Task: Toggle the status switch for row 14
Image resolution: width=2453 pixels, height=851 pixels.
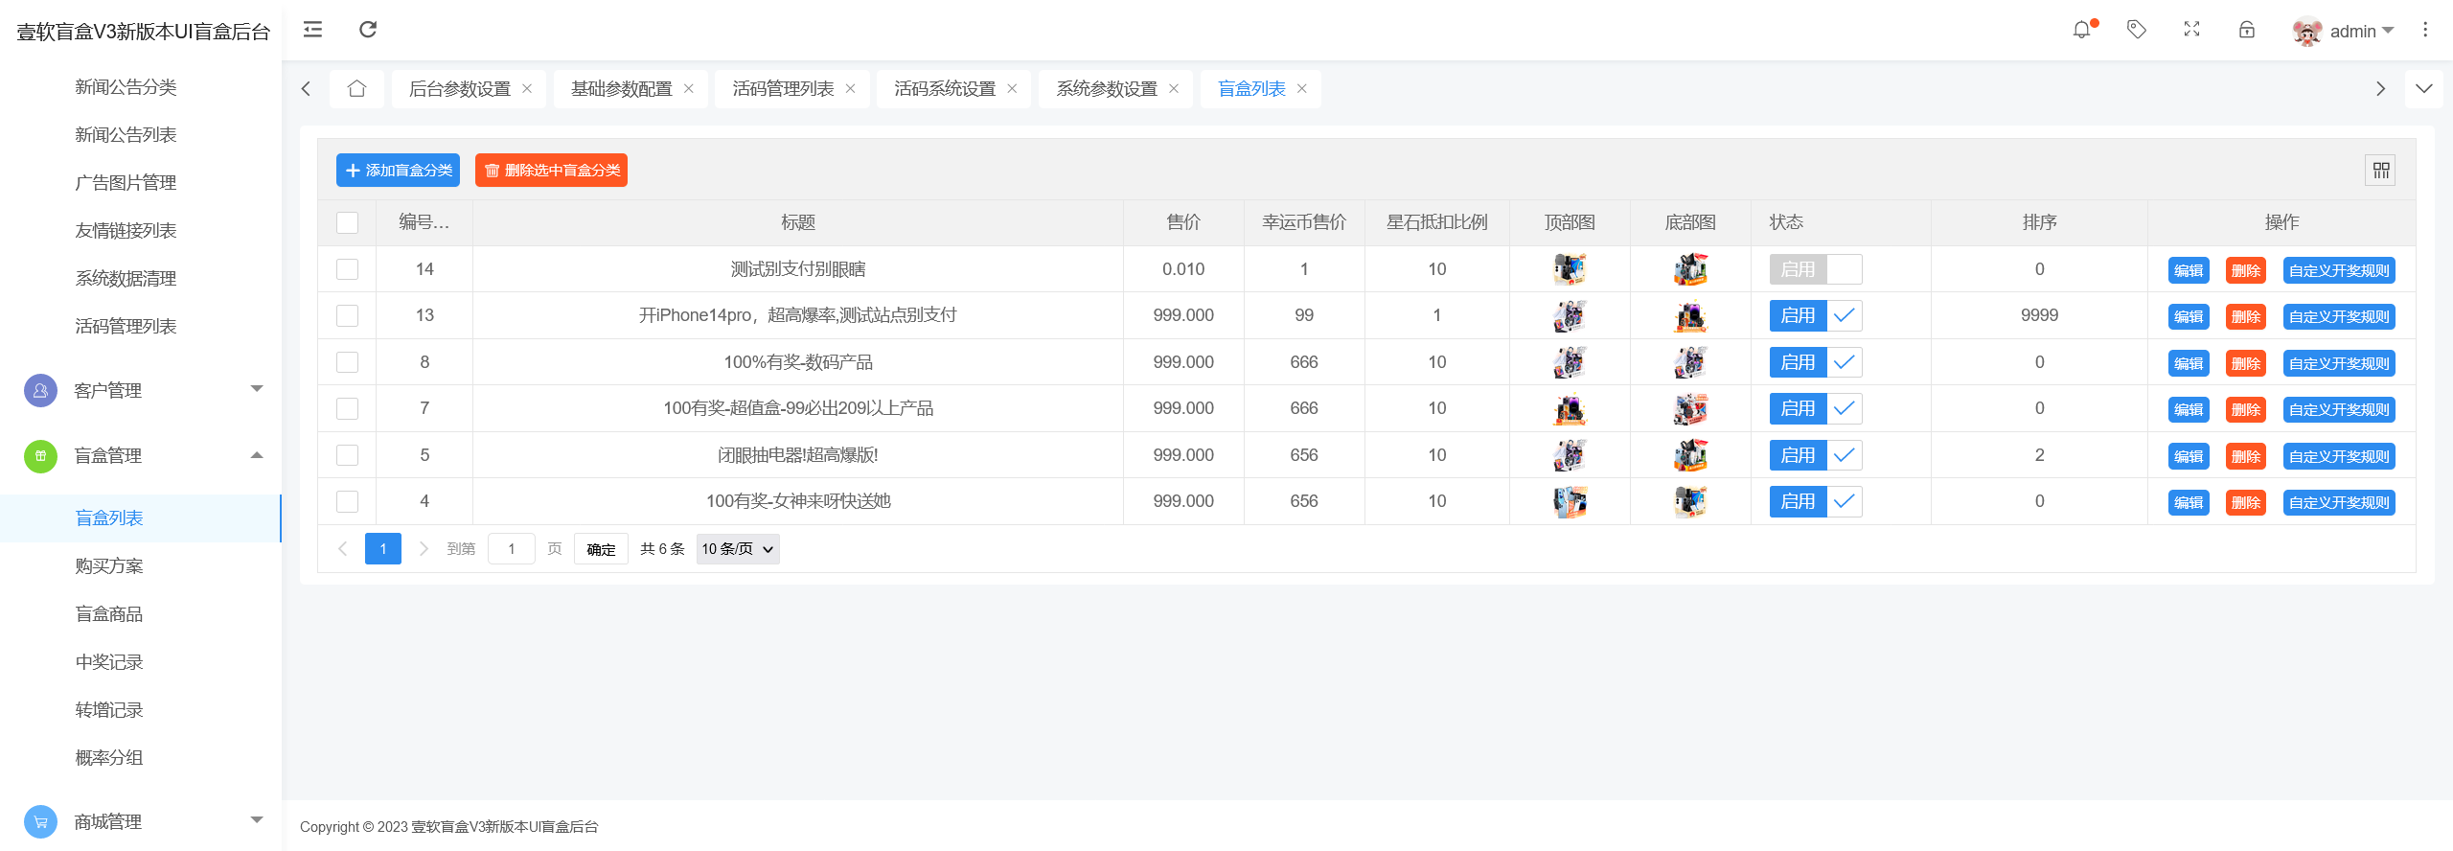Action: click(x=1815, y=269)
